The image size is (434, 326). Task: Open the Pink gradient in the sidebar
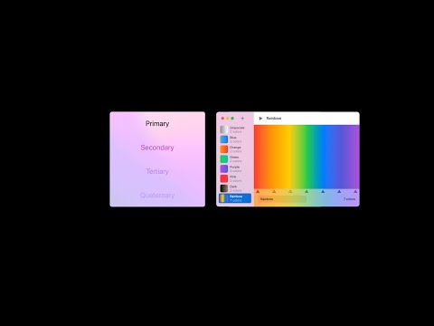click(x=235, y=178)
